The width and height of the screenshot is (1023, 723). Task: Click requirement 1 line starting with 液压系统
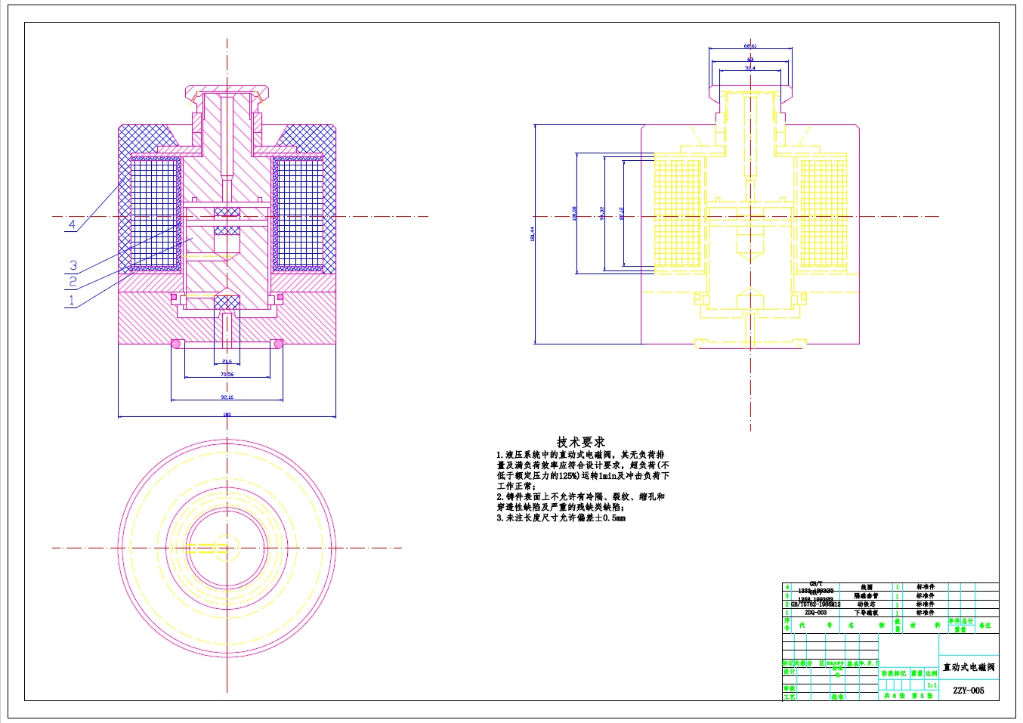tap(581, 455)
